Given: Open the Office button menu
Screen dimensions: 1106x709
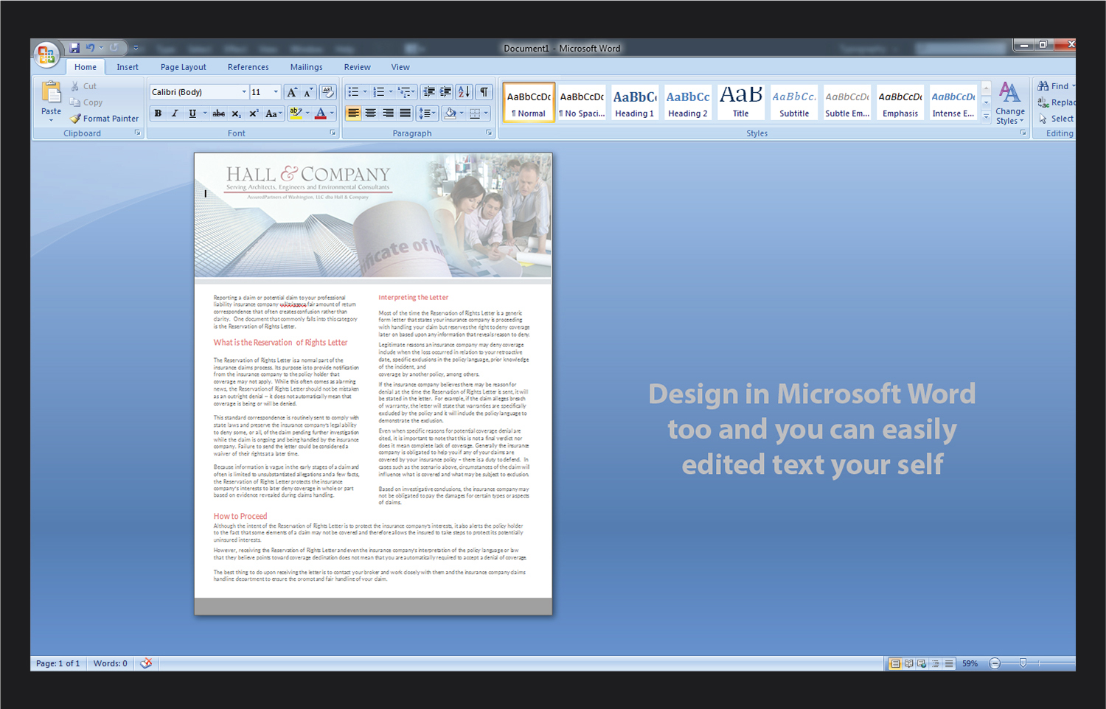Looking at the screenshot, I should pyautogui.click(x=46, y=54).
